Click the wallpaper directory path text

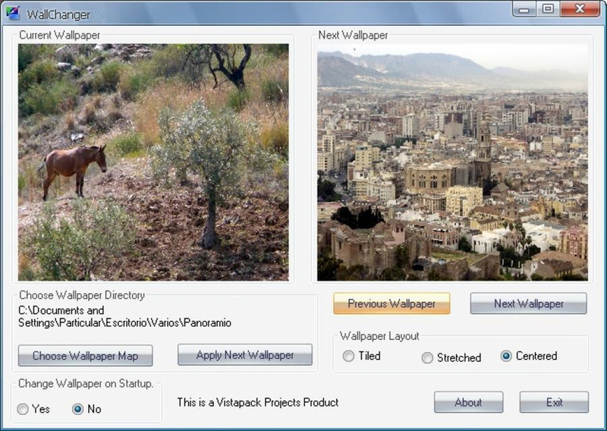[124, 316]
